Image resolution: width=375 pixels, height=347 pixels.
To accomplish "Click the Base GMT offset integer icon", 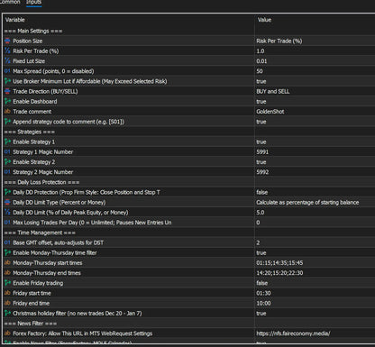I will pos(7,242).
